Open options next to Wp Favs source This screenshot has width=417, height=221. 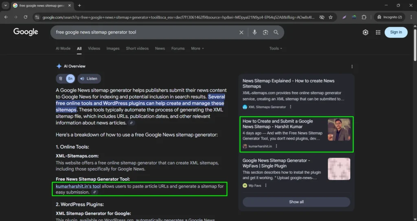tap(266, 186)
